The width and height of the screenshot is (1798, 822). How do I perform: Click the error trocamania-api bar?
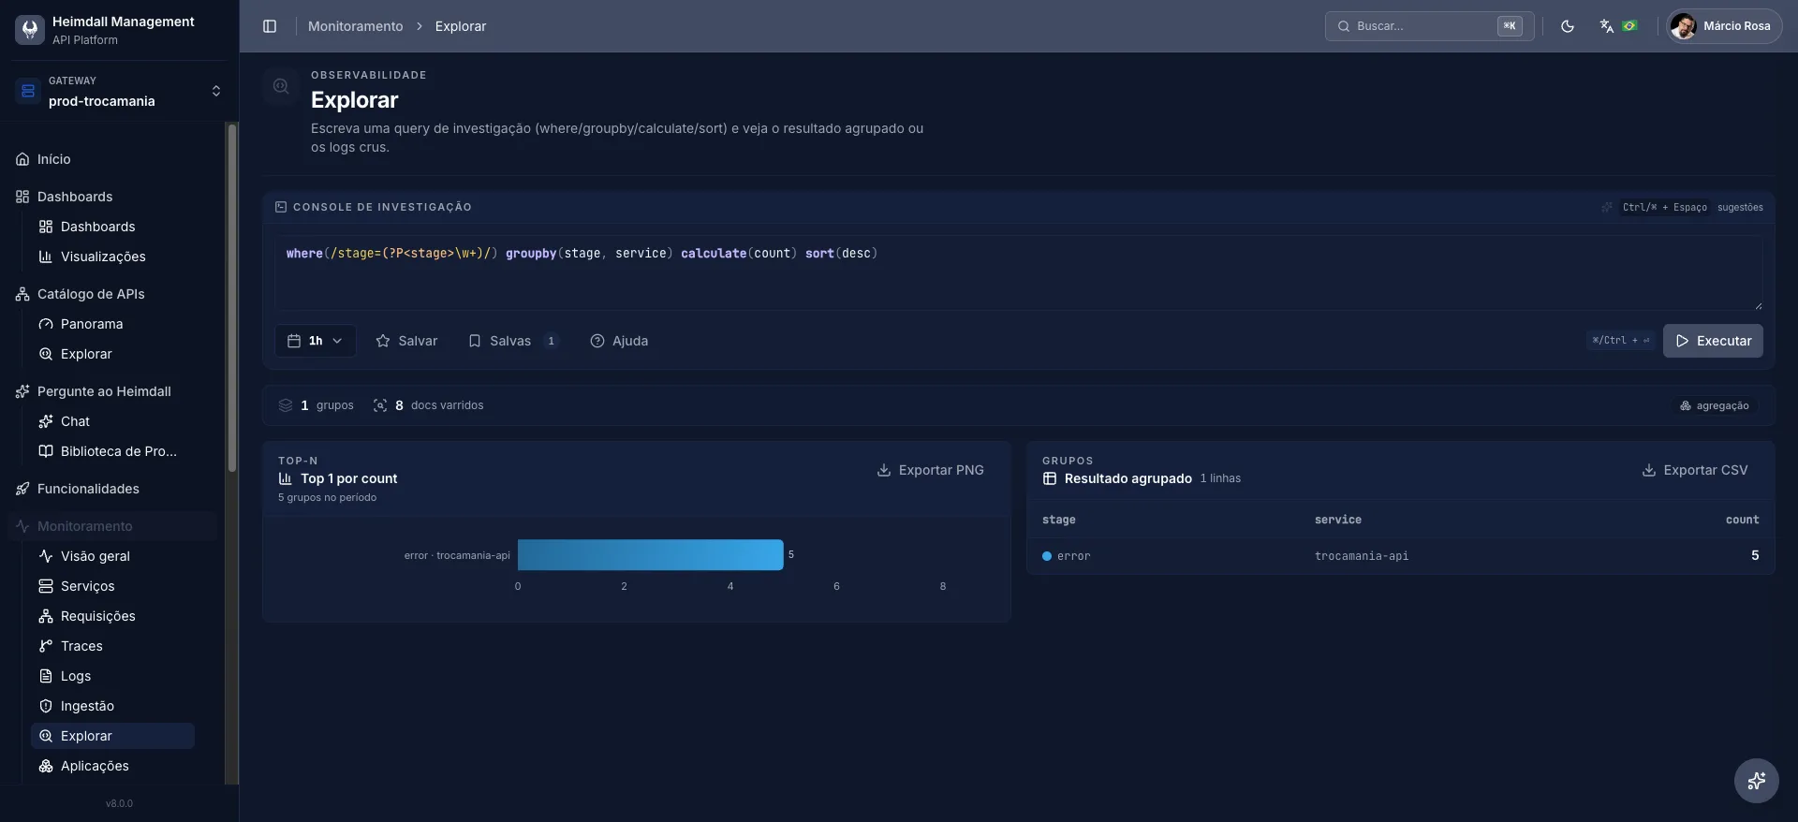pyautogui.click(x=650, y=555)
